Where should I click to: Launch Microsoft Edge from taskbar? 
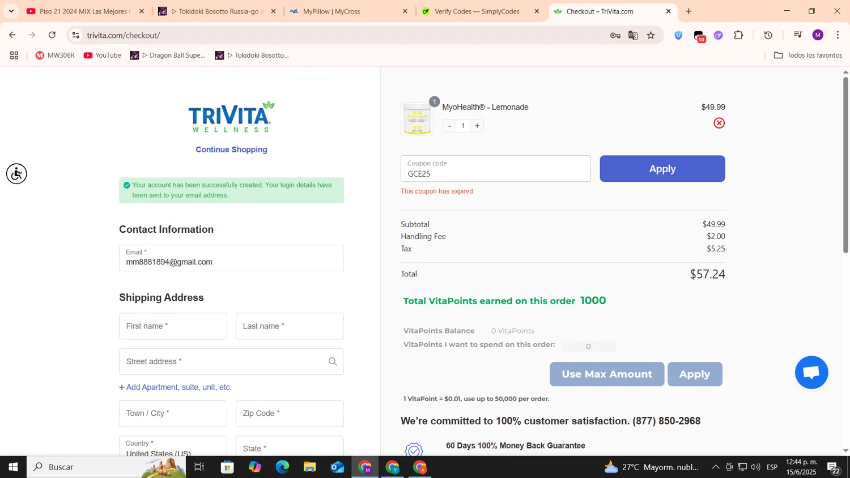pos(282,467)
